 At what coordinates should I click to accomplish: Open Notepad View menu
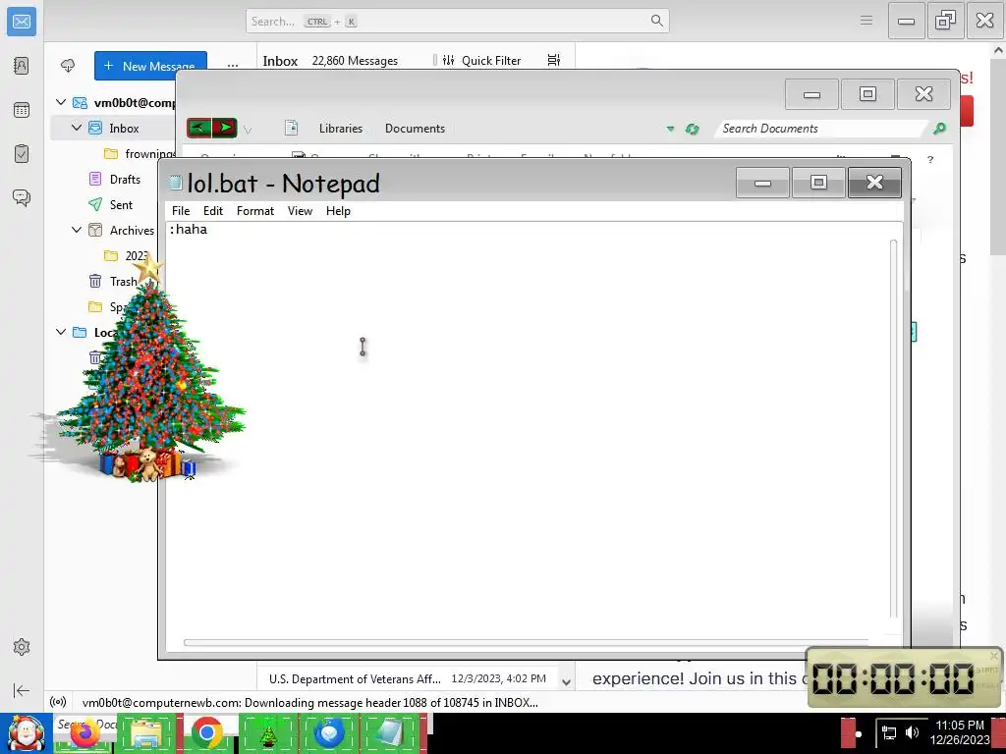pos(300,211)
